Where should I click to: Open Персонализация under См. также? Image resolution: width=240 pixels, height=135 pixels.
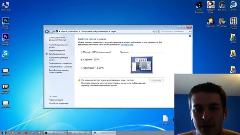tap(56, 100)
